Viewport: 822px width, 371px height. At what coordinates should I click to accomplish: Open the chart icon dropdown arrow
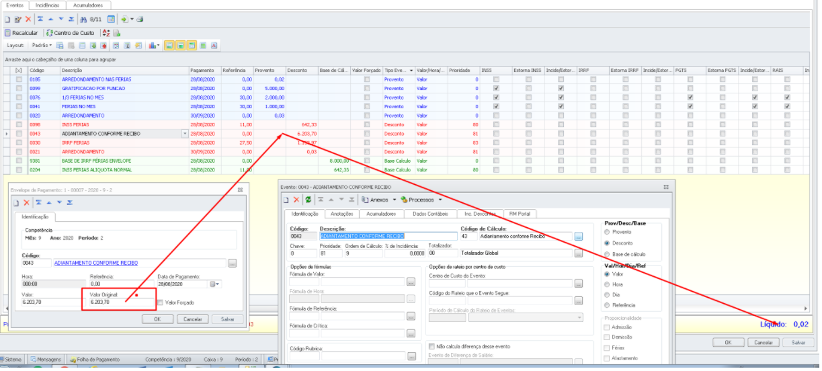pos(159,46)
